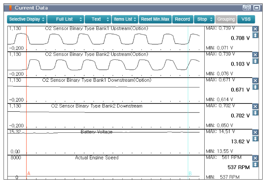Click the MAX: 14.51 V reading
The image size is (266, 183).
pos(220,132)
